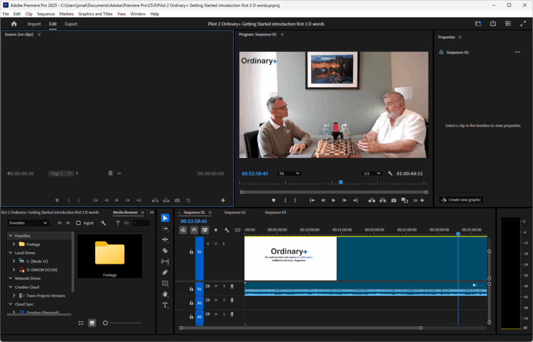Viewport: 533px width, 342px height.
Task: Go to the Home screen icon
Action: click(14, 24)
